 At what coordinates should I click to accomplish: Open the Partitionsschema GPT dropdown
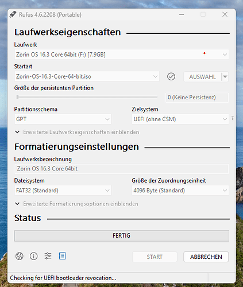63,119
